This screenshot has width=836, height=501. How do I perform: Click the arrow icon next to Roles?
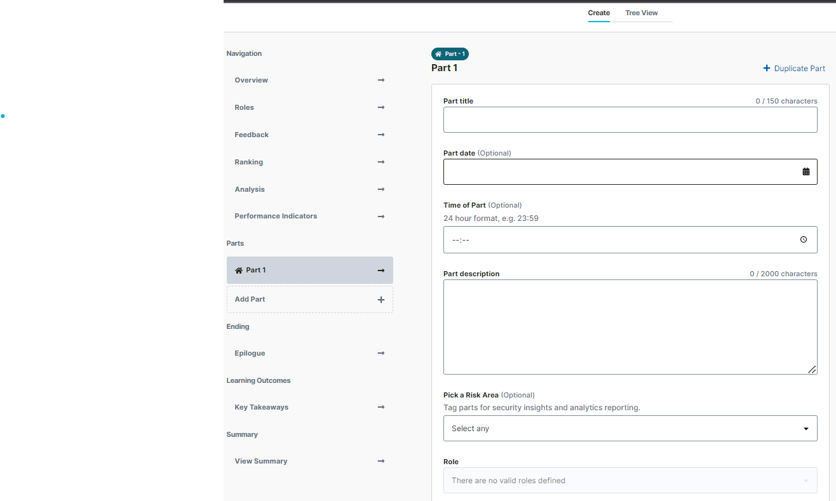click(381, 107)
